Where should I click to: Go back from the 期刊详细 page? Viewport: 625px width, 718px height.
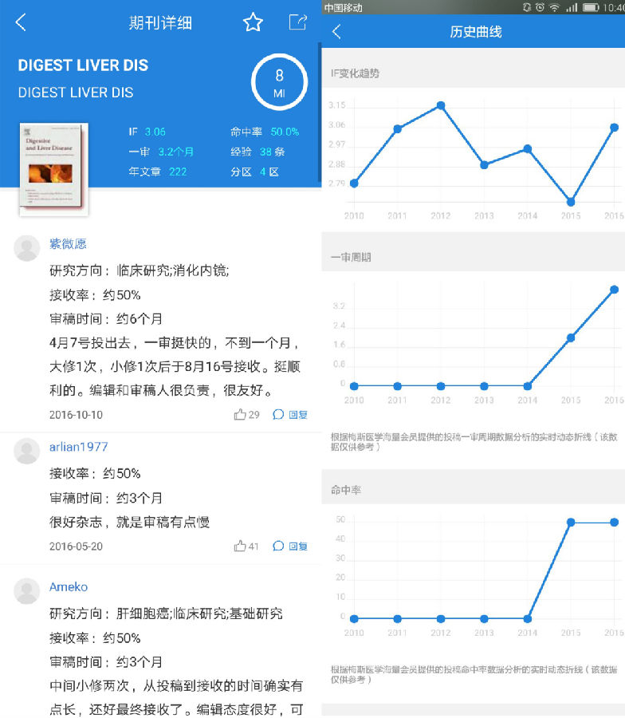[22, 22]
